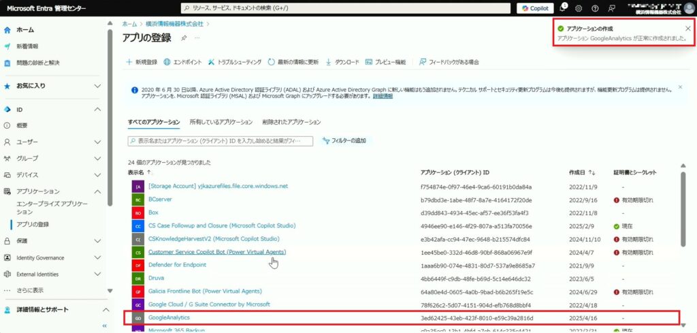The width and height of the screenshot is (697, 333).
Task: Open the feedback person icon in header
Action: click(x=612, y=8)
